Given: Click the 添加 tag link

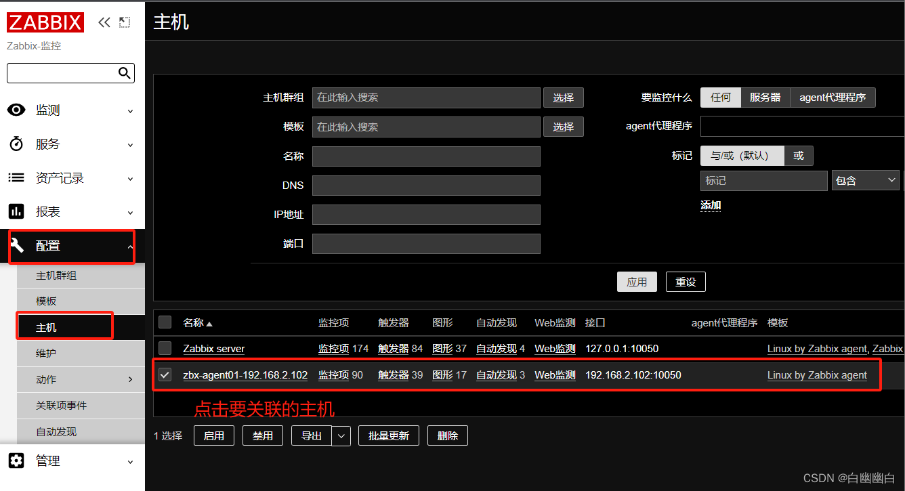Looking at the screenshot, I should [711, 205].
